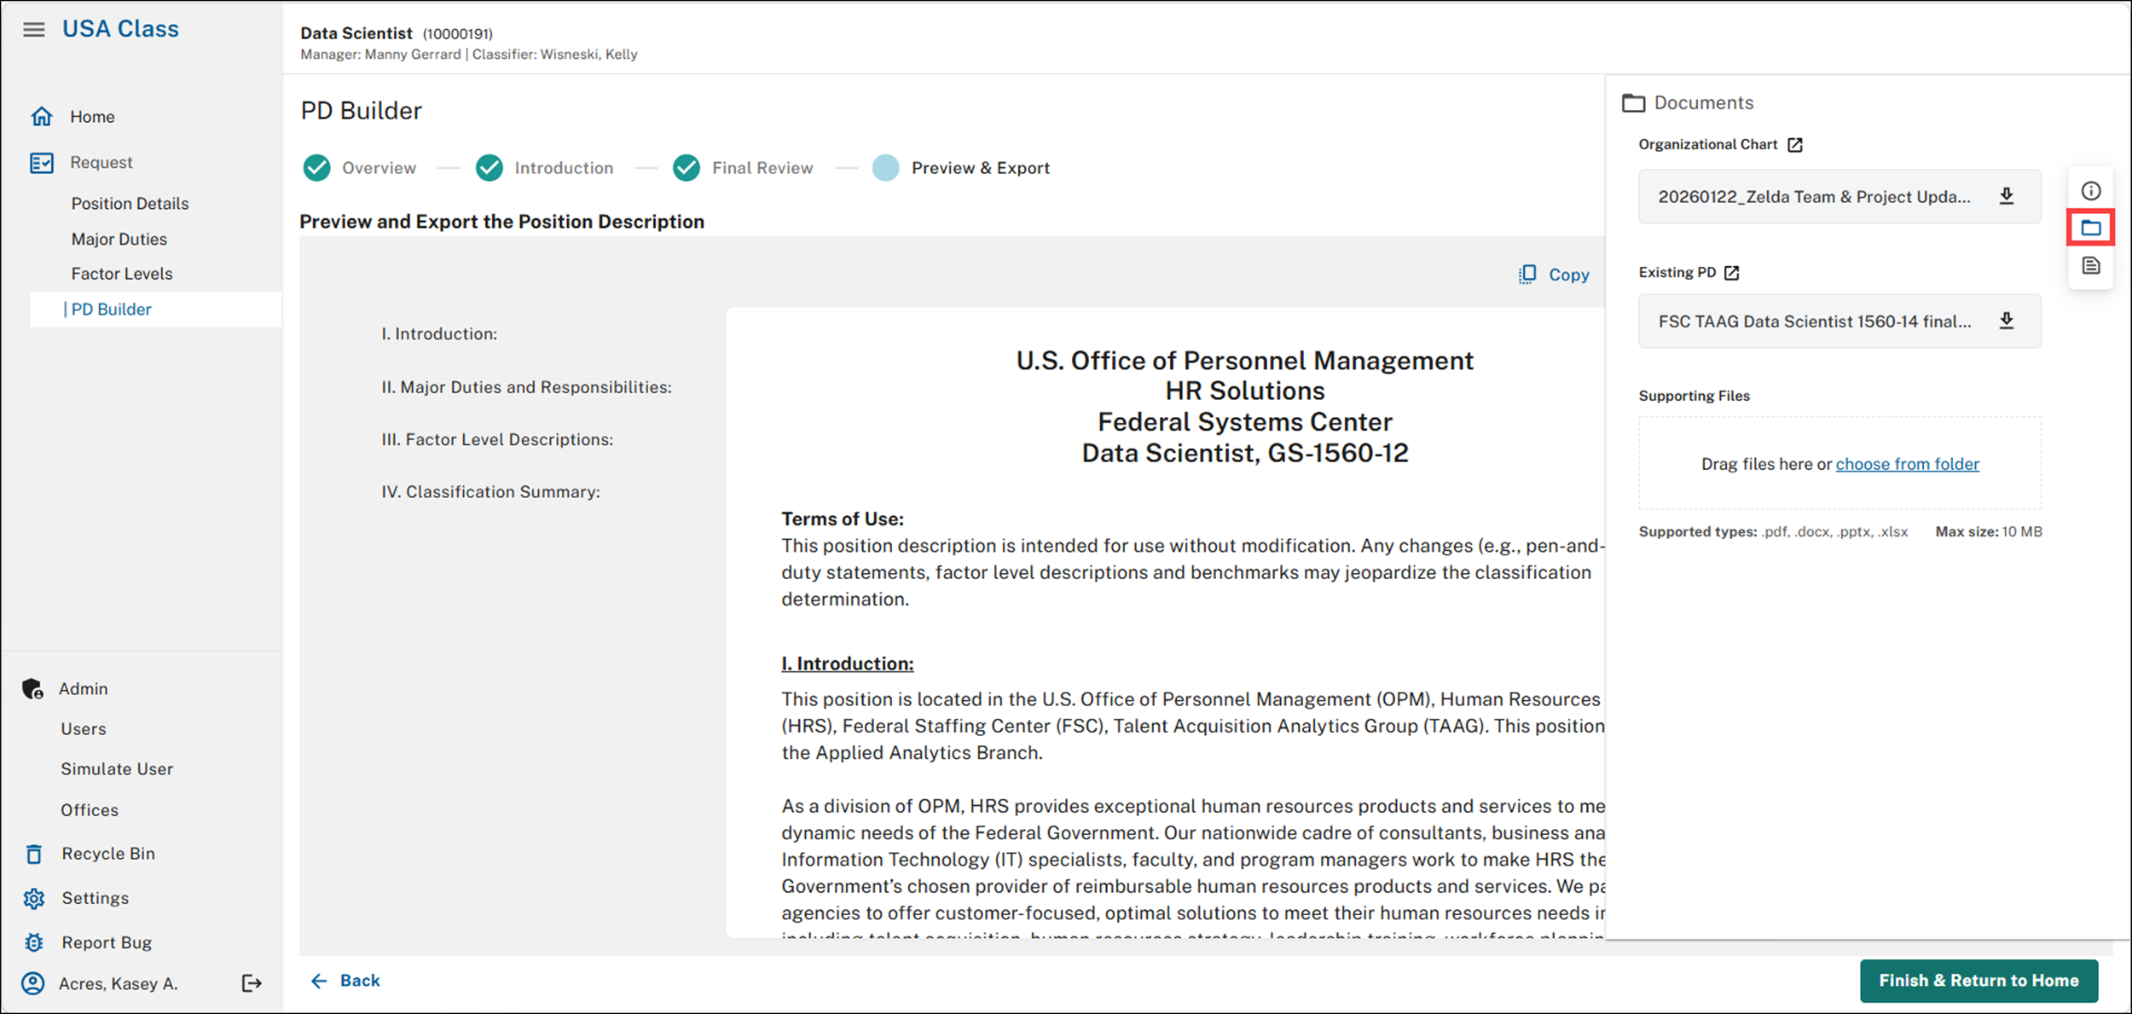Open Users admin page
Image resolution: width=2132 pixels, height=1014 pixels.
[84, 729]
